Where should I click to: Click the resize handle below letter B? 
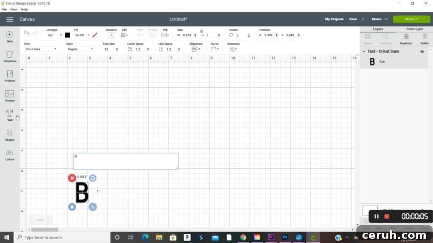coord(93,207)
